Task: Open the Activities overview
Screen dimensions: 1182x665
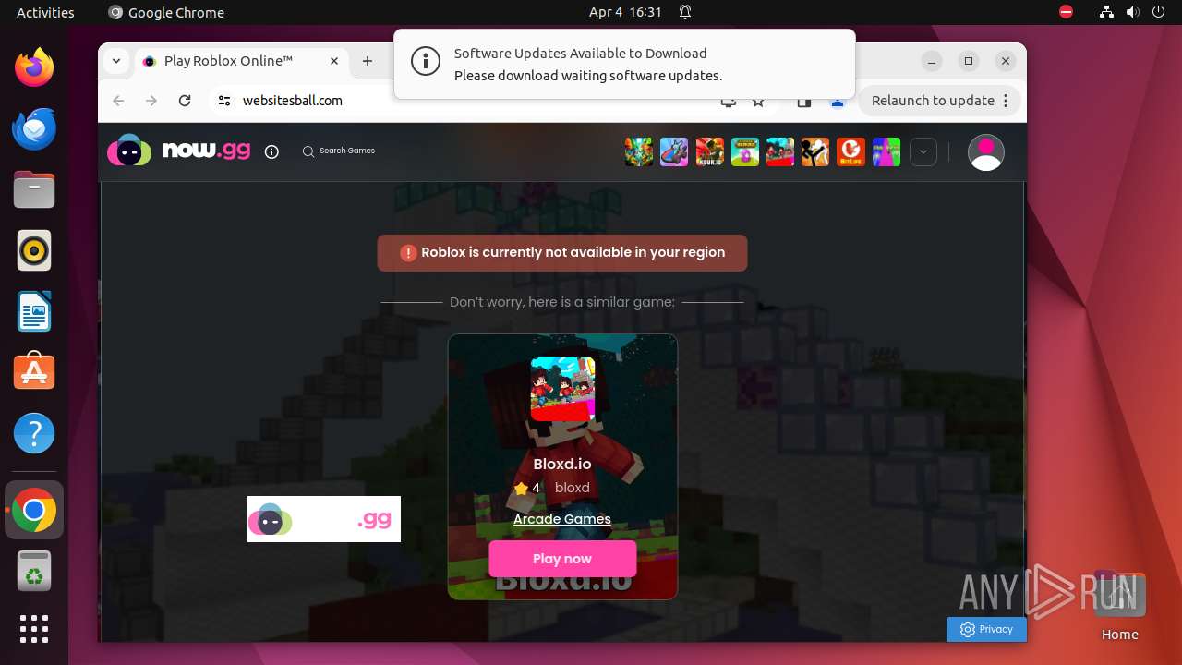Action: pyautogui.click(x=45, y=12)
